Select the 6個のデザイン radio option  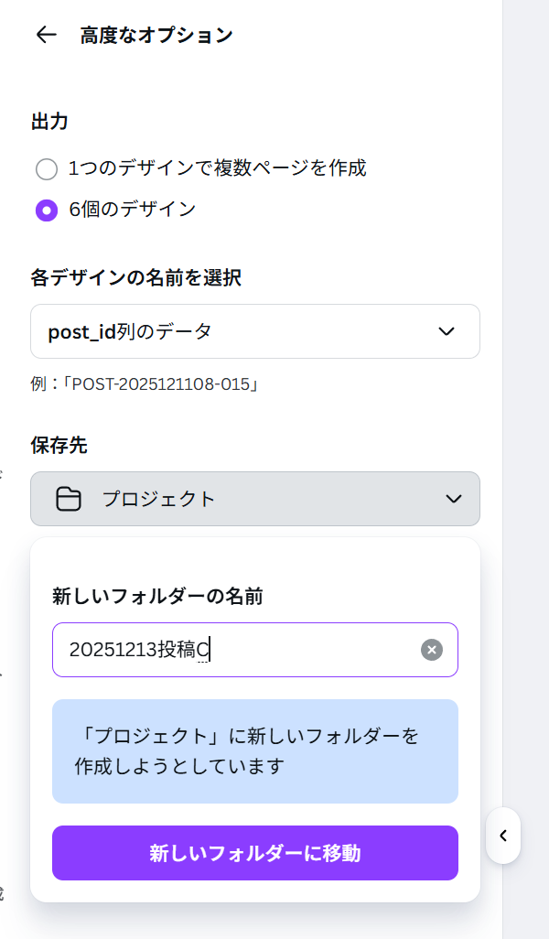pyautogui.click(x=47, y=210)
